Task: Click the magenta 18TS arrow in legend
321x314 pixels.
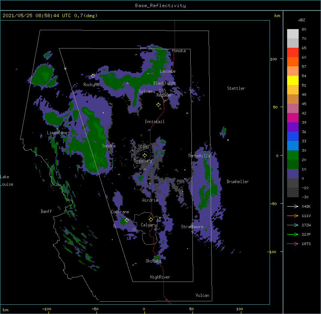Action: point(293,244)
